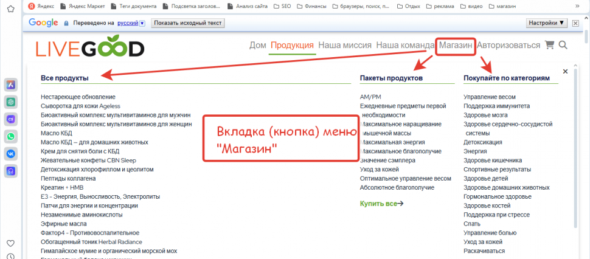Select Здоровье кишечника category
The width and height of the screenshot is (590, 259).
click(x=493, y=161)
